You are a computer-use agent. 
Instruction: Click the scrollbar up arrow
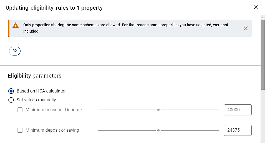click(263, 17)
